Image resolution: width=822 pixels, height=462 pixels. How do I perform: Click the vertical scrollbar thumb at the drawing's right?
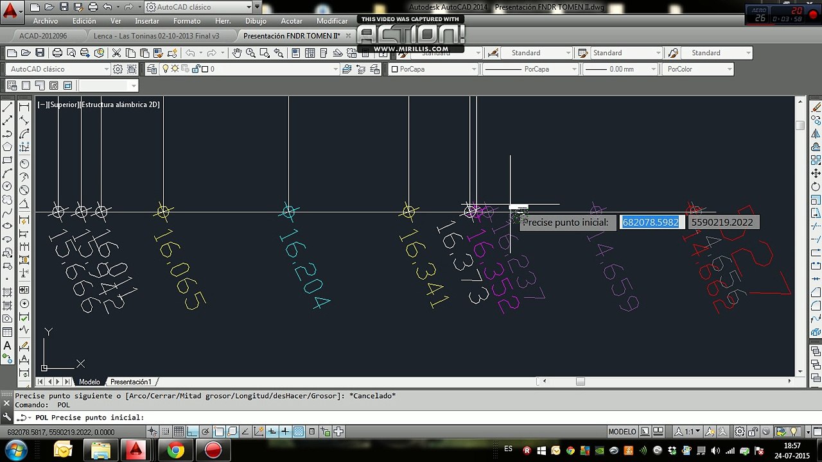(800, 126)
